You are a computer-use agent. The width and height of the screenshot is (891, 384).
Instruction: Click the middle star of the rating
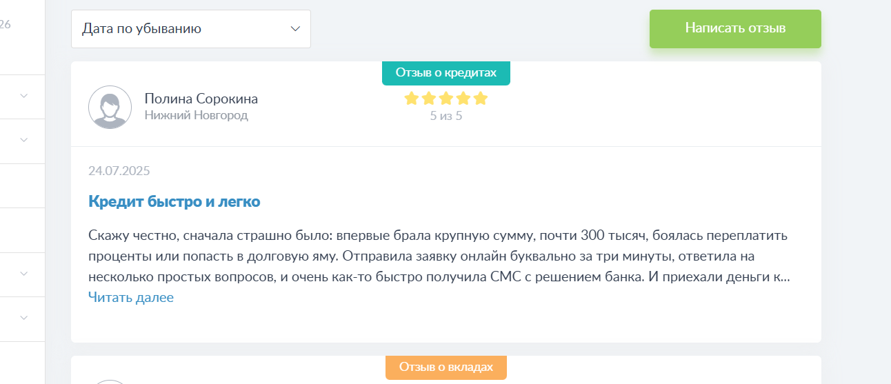(x=446, y=99)
